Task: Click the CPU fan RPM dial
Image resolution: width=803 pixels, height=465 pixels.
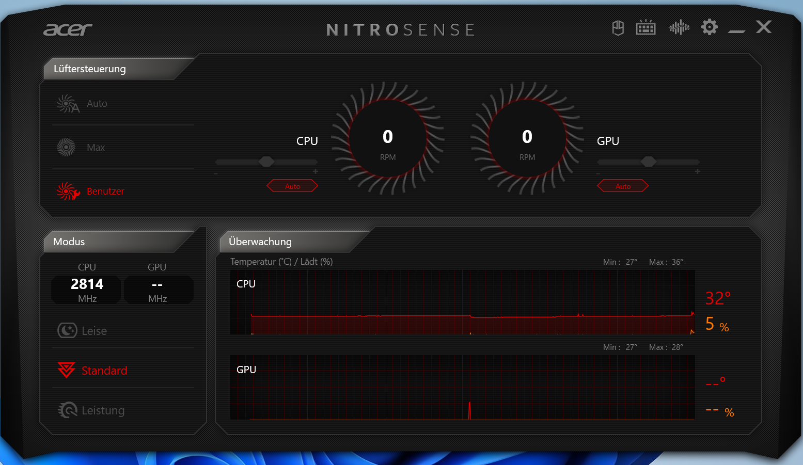Action: (x=388, y=138)
